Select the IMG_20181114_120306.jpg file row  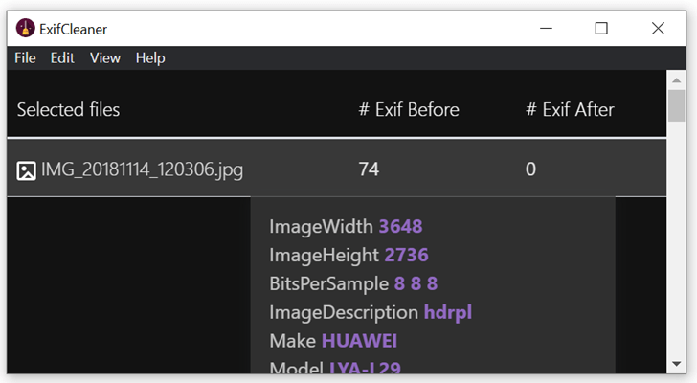[x=336, y=168]
